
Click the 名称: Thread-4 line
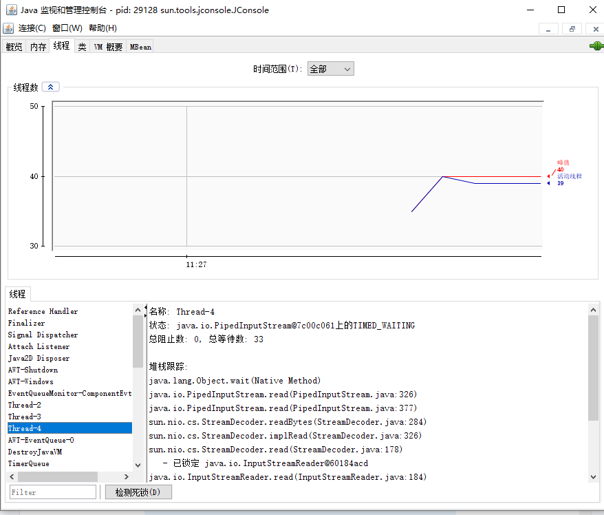tap(182, 311)
